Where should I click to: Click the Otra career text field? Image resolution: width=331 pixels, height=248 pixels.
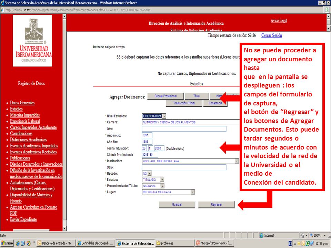pos(184,128)
